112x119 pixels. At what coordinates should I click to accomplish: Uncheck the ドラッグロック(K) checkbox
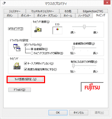coord(25,45)
